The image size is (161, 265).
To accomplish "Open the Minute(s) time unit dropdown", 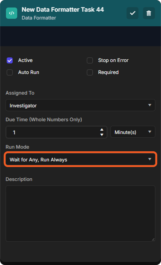I will 133,132.
